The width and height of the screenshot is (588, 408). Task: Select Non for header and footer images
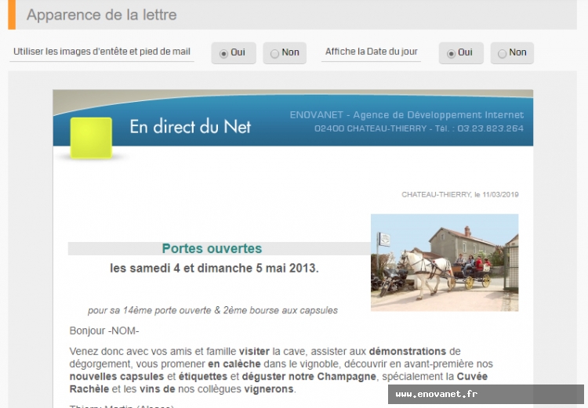click(285, 52)
